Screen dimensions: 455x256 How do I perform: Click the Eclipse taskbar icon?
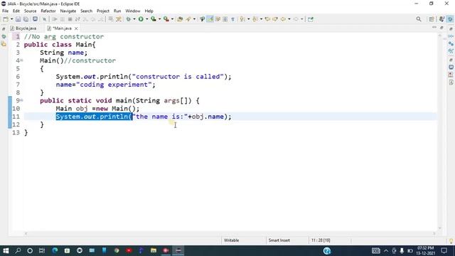[x=178, y=250]
